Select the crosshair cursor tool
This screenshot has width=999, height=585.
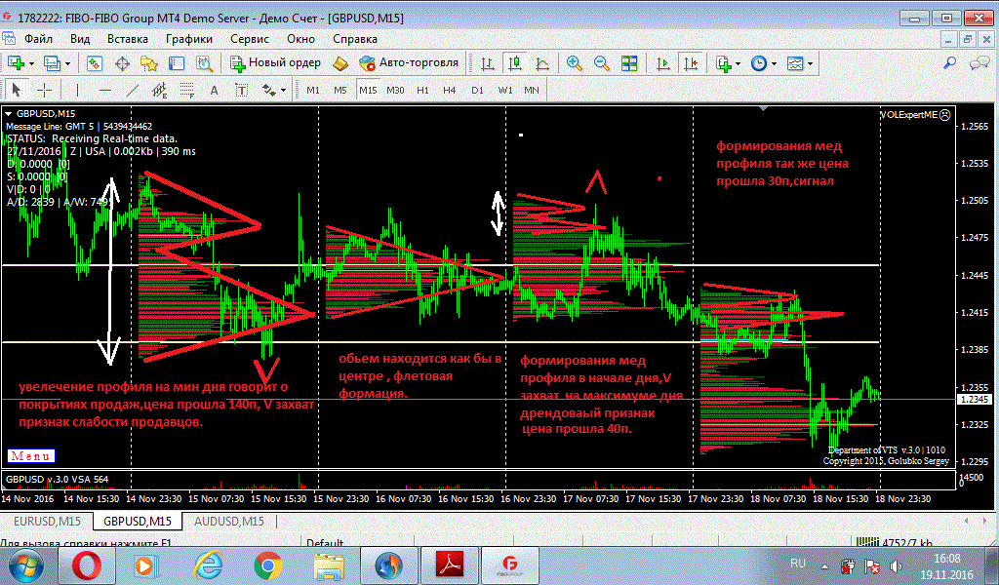coord(45,90)
